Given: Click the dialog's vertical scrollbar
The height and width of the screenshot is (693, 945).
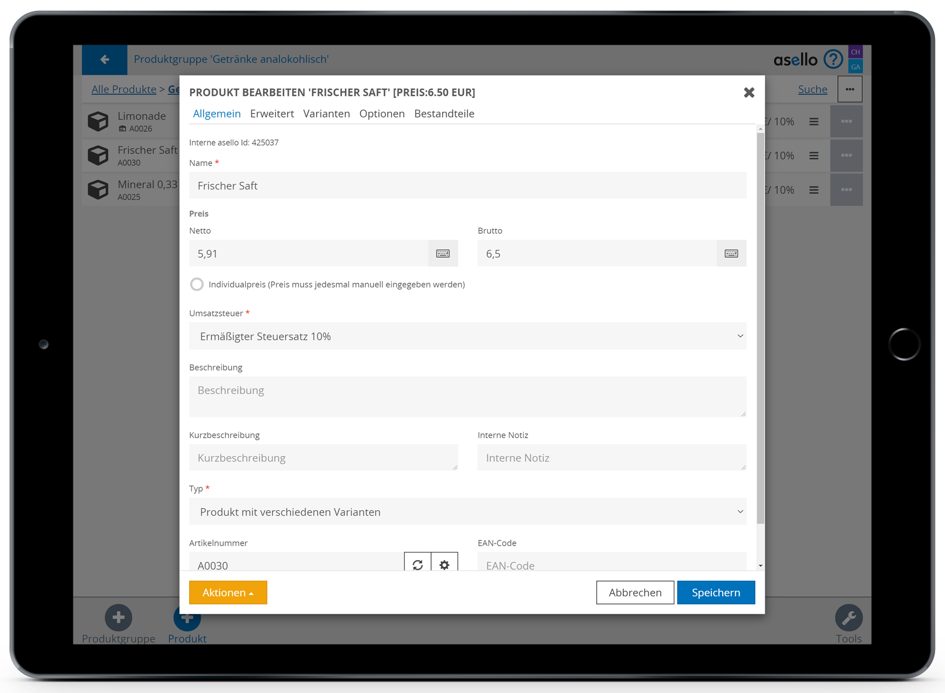Looking at the screenshot, I should pos(760,328).
